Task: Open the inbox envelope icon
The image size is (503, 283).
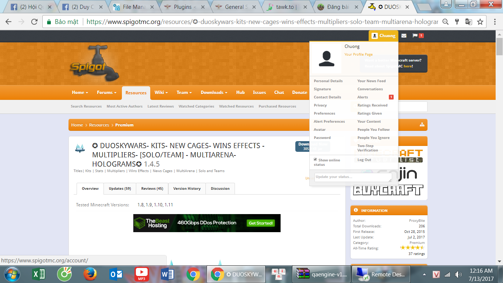Action: coord(404,36)
